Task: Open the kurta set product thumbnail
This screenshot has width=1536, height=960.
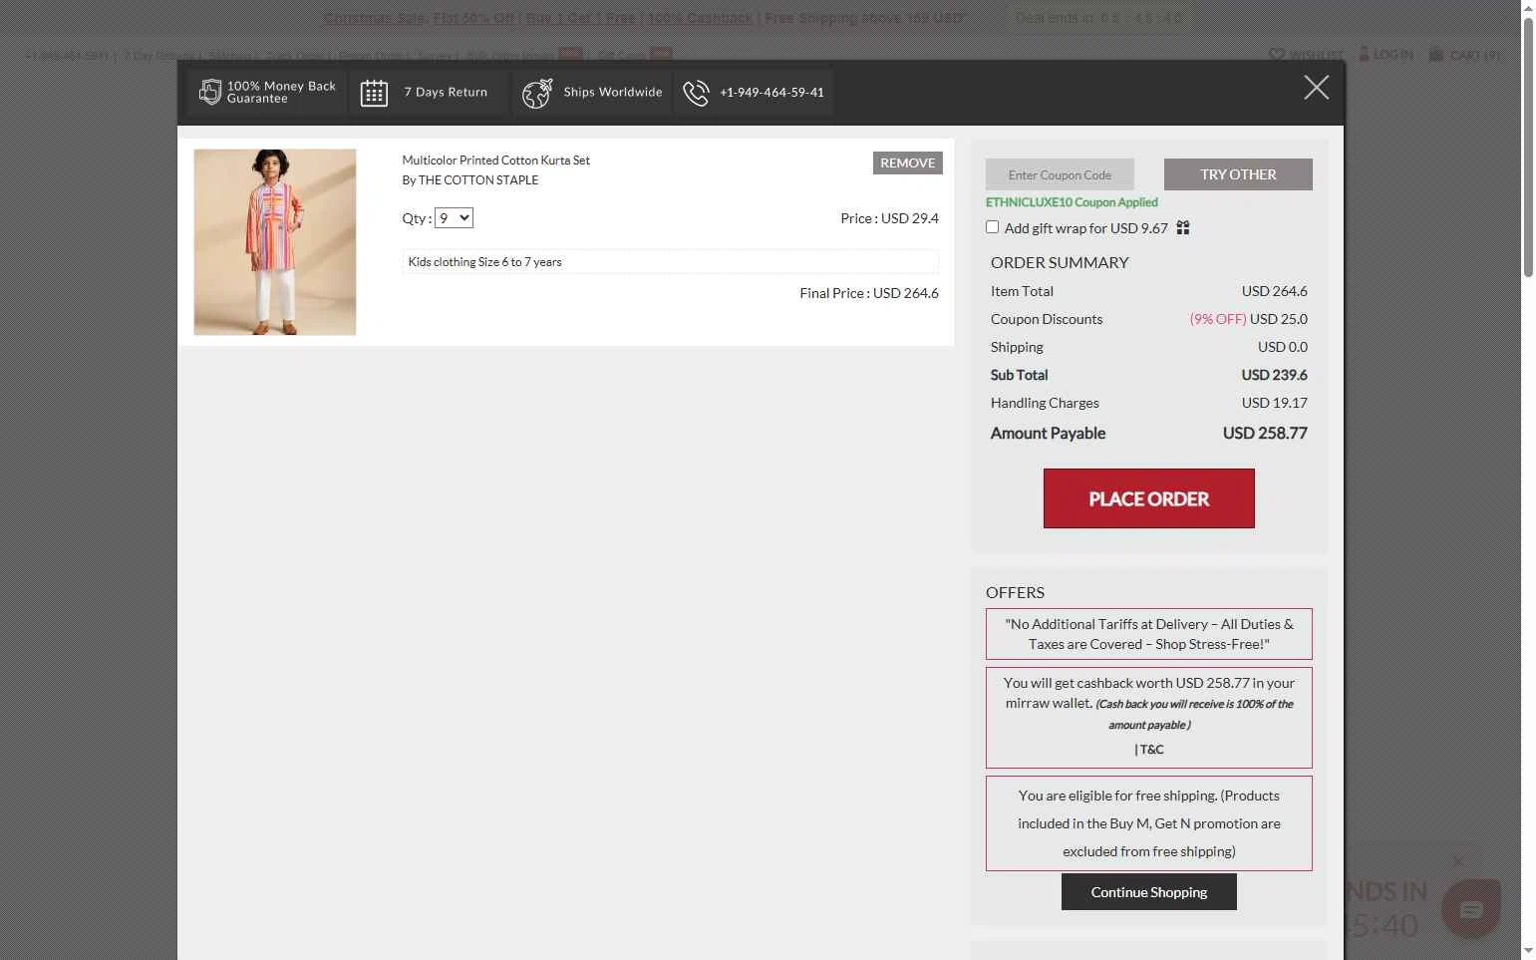Action: 275,242
